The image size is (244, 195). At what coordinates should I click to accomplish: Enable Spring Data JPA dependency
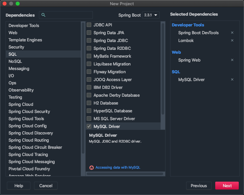[89, 33]
